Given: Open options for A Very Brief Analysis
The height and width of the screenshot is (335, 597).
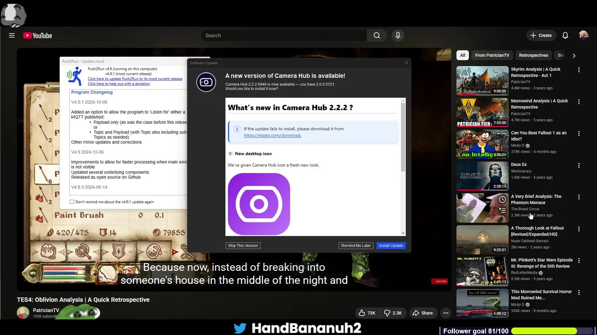Looking at the screenshot, I should [579, 197].
